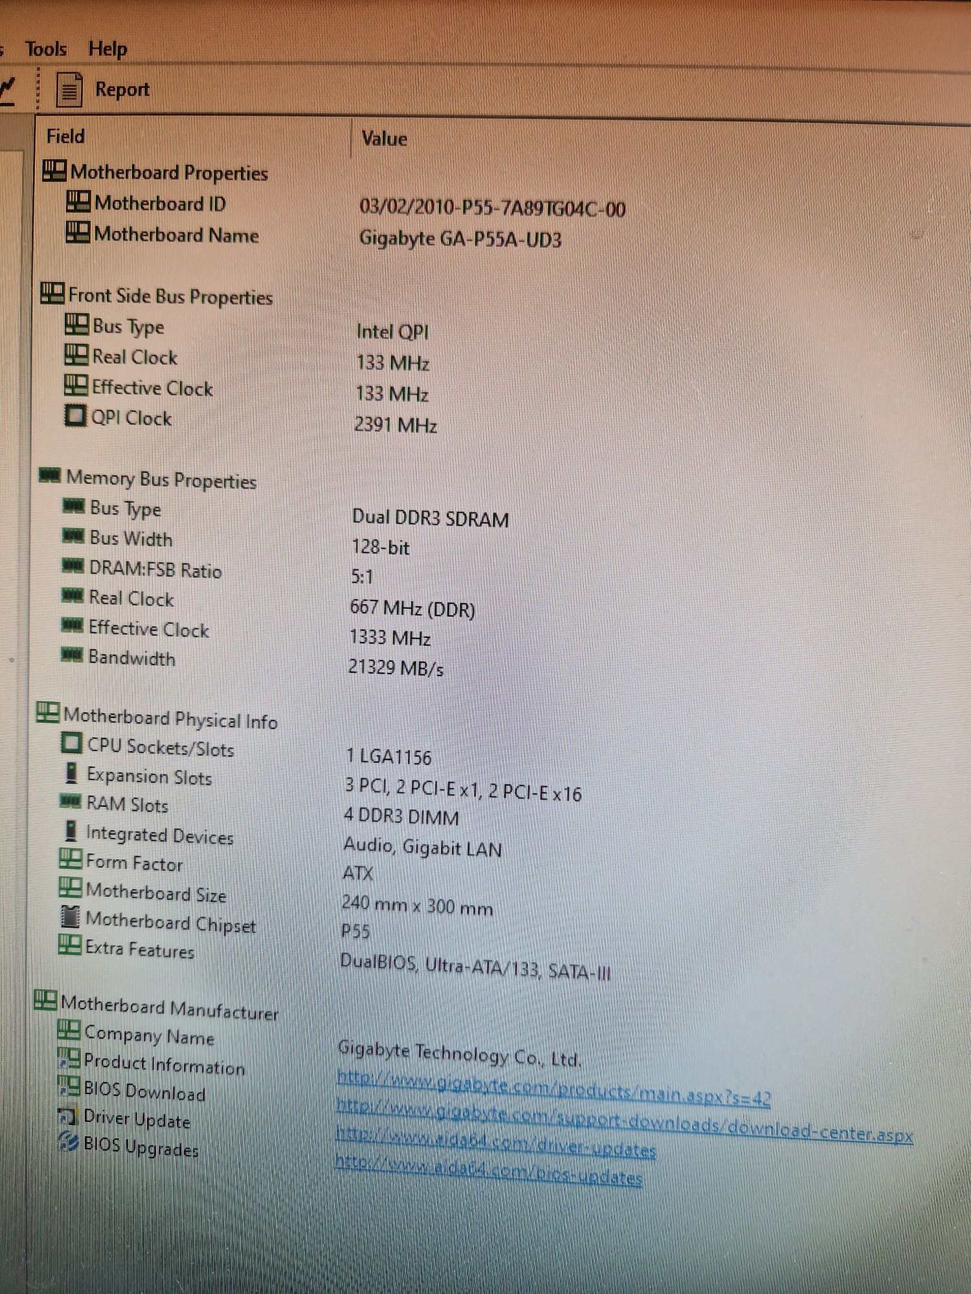Click the Motherboard Manufacturer group icon
This screenshot has height=1294, width=971.
tap(45, 1000)
